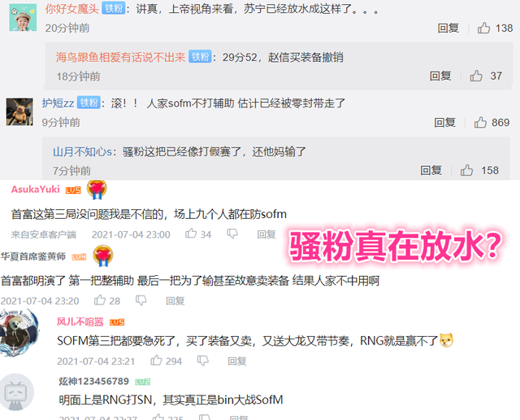Click 回复 under AsukaYuki's comment
520x420 pixels.
coord(266,234)
